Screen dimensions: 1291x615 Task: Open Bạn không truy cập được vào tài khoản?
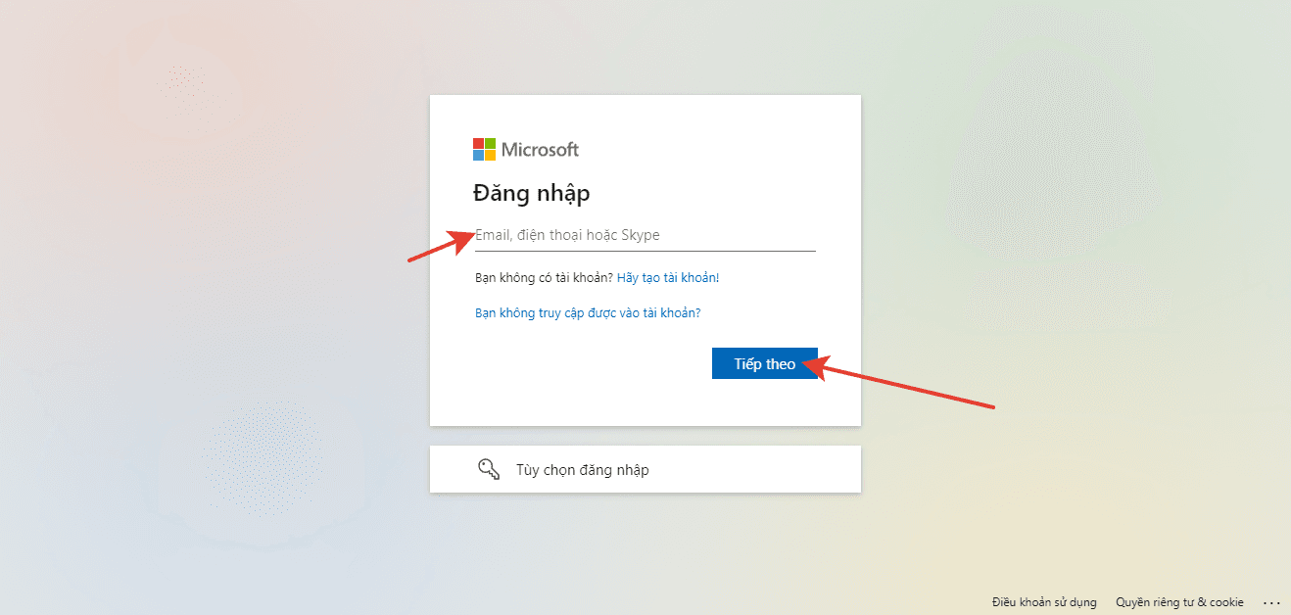tap(588, 313)
